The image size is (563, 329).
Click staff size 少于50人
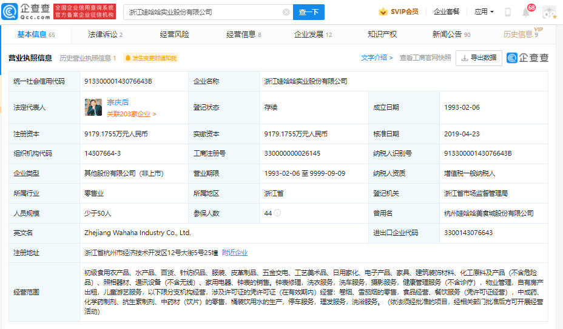98,213
